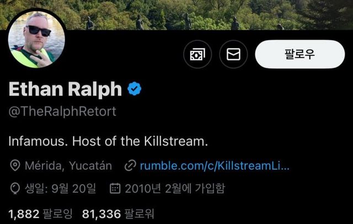Image resolution: width=353 pixels, height=224 pixels.
Task: Follow the account with 팔로우 button
Action: click(x=300, y=54)
